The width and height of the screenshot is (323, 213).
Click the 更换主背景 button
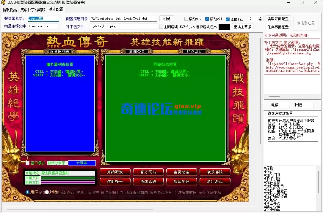pos(242,27)
